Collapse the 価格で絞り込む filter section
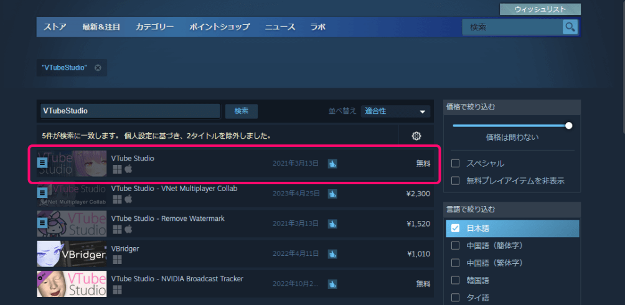This screenshot has width=625, height=305. pos(512,107)
